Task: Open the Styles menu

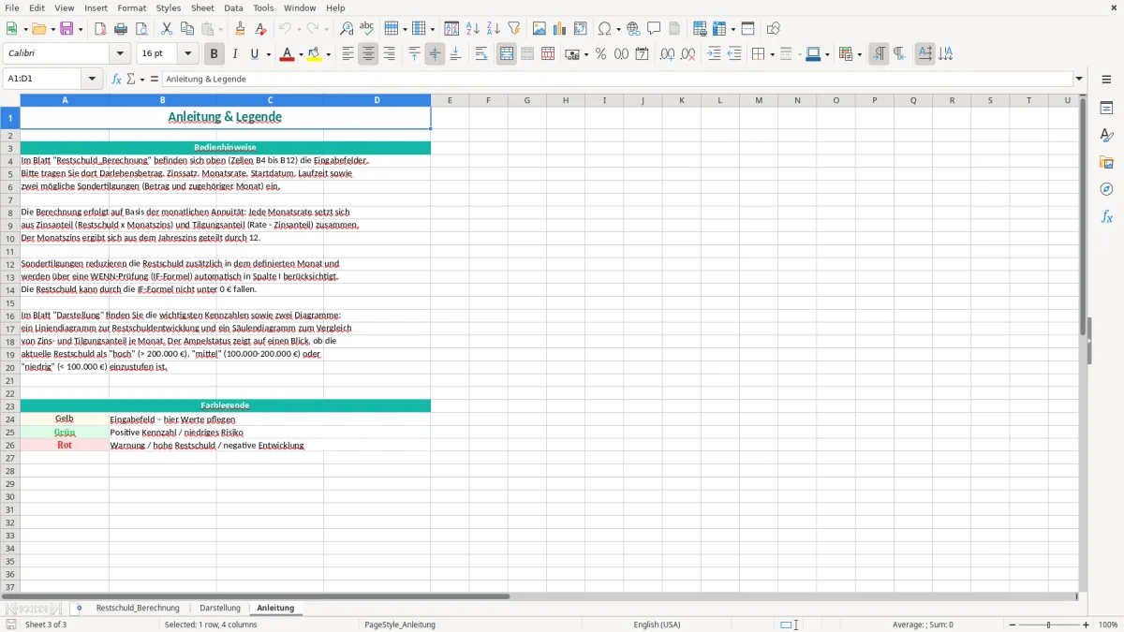Action: [x=169, y=7]
